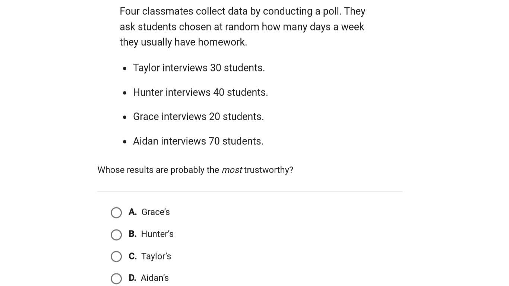This screenshot has height=286, width=509.
Task: Click the "Grace's" answer text
Action: (155, 212)
